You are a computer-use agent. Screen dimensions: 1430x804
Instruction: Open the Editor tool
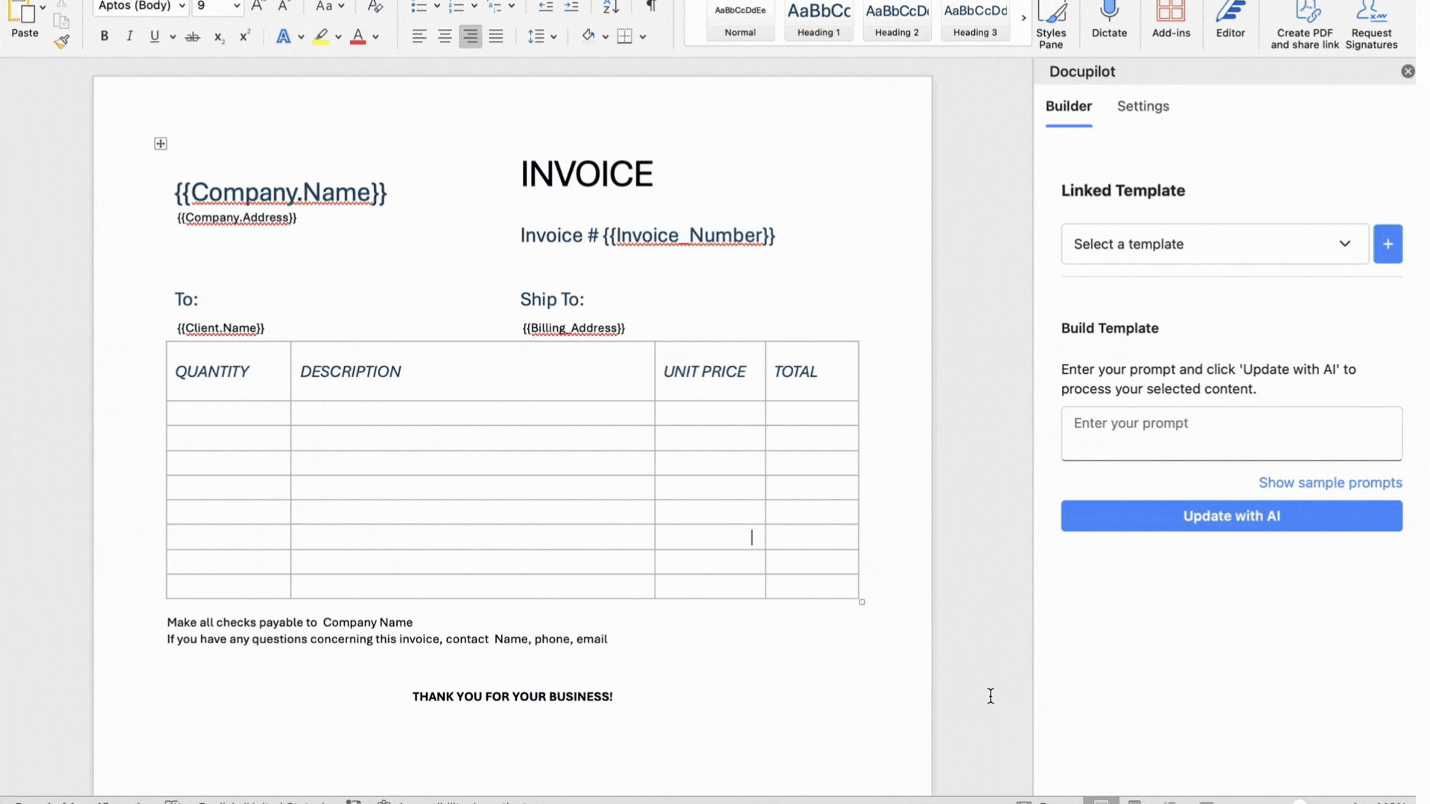1230,20
